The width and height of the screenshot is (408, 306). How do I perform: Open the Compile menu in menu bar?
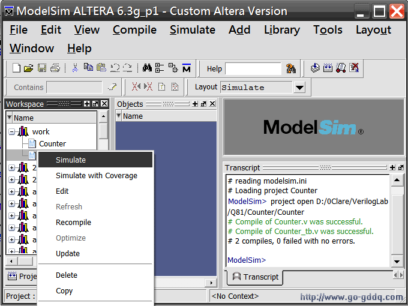[x=134, y=29]
